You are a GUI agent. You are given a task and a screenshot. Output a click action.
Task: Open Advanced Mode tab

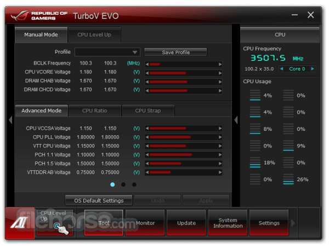pyautogui.click(x=42, y=111)
